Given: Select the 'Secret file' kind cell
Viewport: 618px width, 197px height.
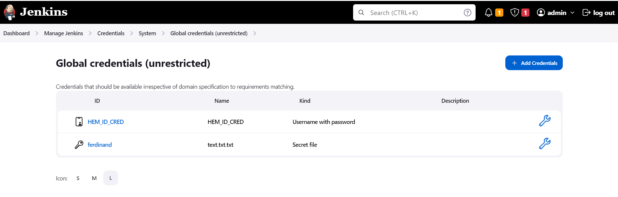Looking at the screenshot, I should [305, 144].
